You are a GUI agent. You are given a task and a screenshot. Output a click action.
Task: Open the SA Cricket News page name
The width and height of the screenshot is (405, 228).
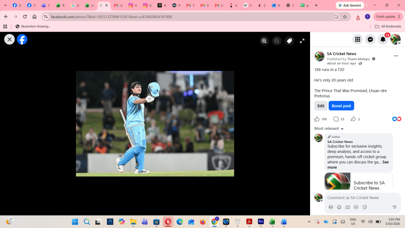[341, 54]
